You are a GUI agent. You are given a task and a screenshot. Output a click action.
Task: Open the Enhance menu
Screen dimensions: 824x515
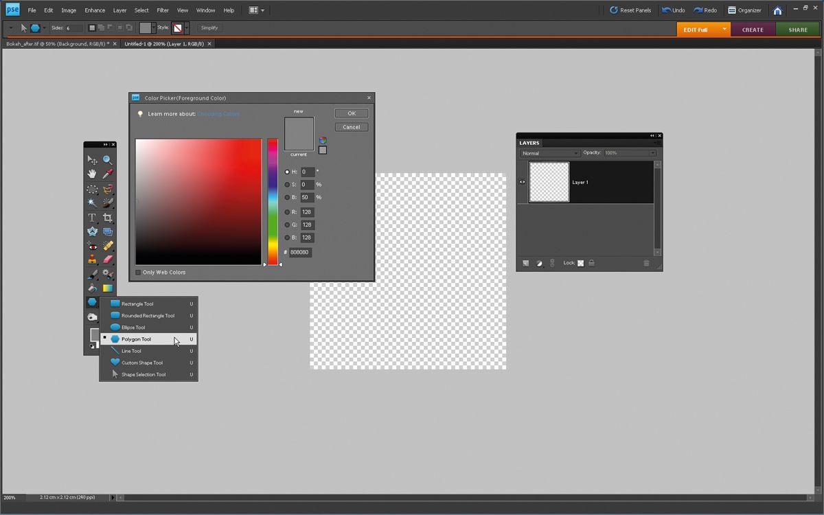(95, 10)
